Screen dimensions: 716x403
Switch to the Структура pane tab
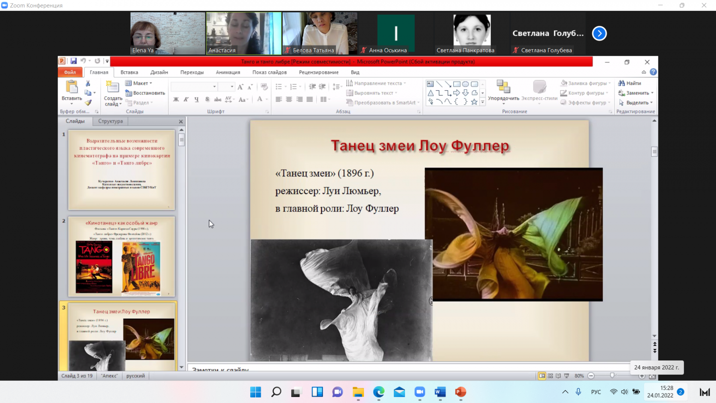111,121
